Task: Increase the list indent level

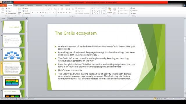Action: 69,9
